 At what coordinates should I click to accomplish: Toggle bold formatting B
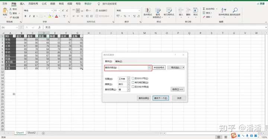click(25, 16)
